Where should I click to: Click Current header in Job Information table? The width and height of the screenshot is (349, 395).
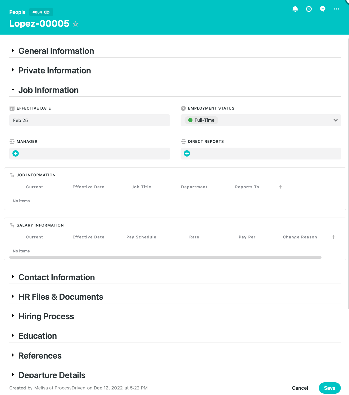[x=34, y=187]
